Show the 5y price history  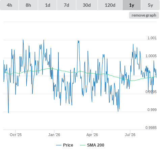click(151, 5)
